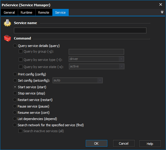Enable Query by group checkbox
The height and width of the screenshot is (150, 166).
[x=21, y=51]
